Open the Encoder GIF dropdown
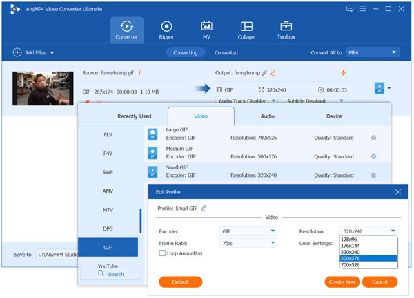Screen dimensions: 414x298 pyautogui.click(x=248, y=231)
